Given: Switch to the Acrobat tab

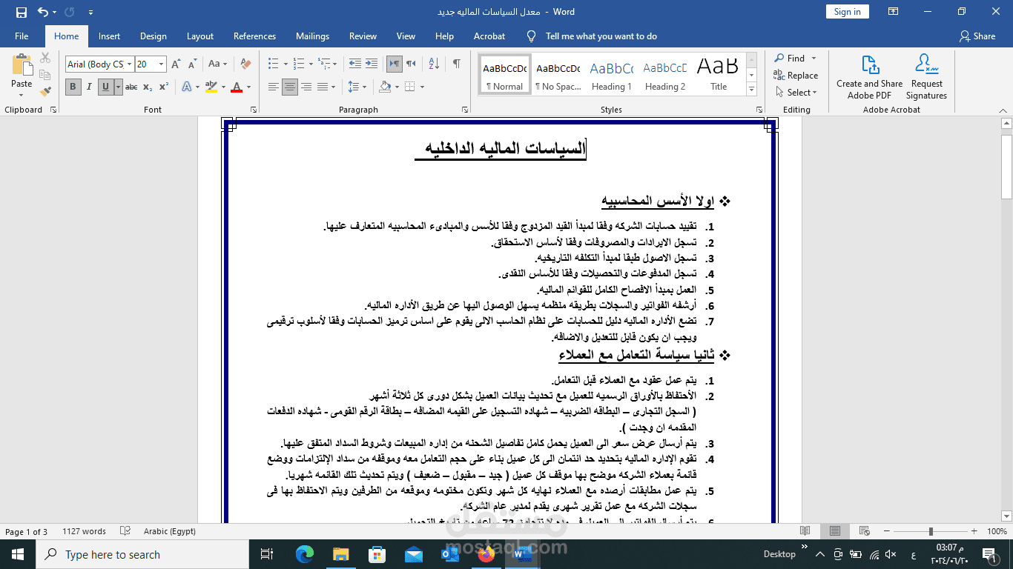Looking at the screenshot, I should pyautogui.click(x=489, y=36).
